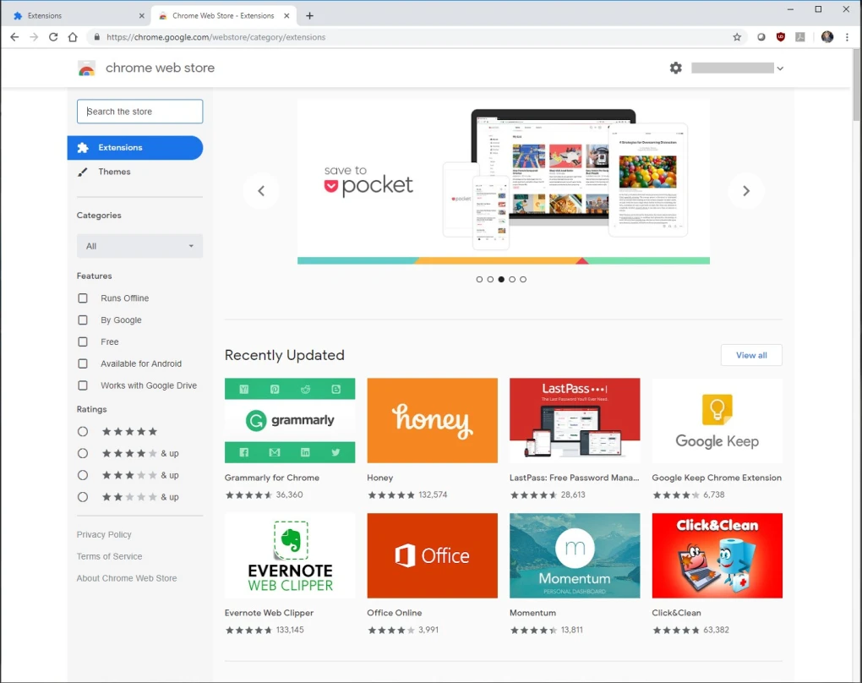Open Chrome's three-dot menu
Viewport: 862px width, 683px height.
click(x=847, y=37)
